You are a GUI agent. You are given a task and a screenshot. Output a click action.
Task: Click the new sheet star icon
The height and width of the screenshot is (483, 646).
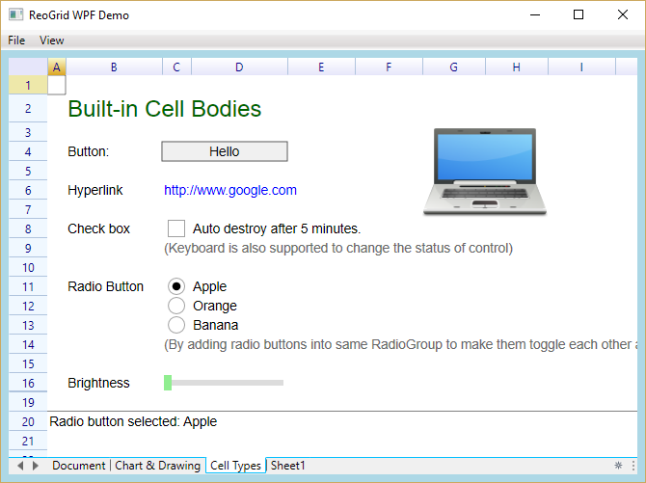(618, 465)
